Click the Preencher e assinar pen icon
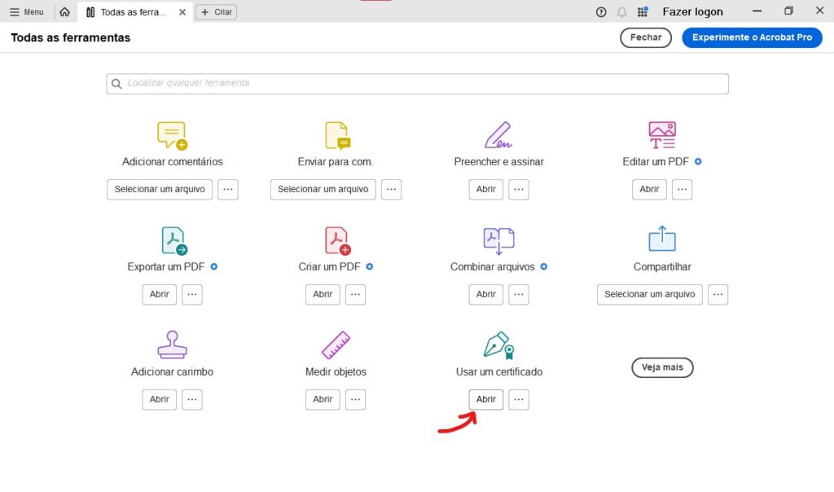Screen dimensions: 834x492 coord(498,135)
